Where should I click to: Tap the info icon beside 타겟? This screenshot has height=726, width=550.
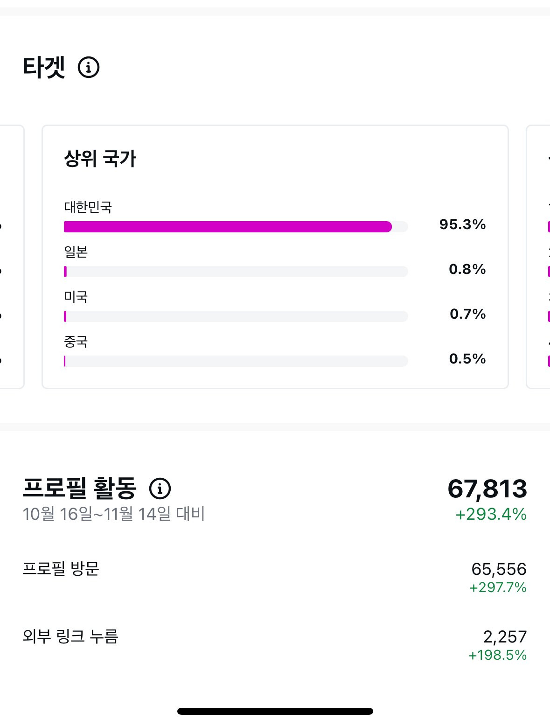pyautogui.click(x=89, y=67)
